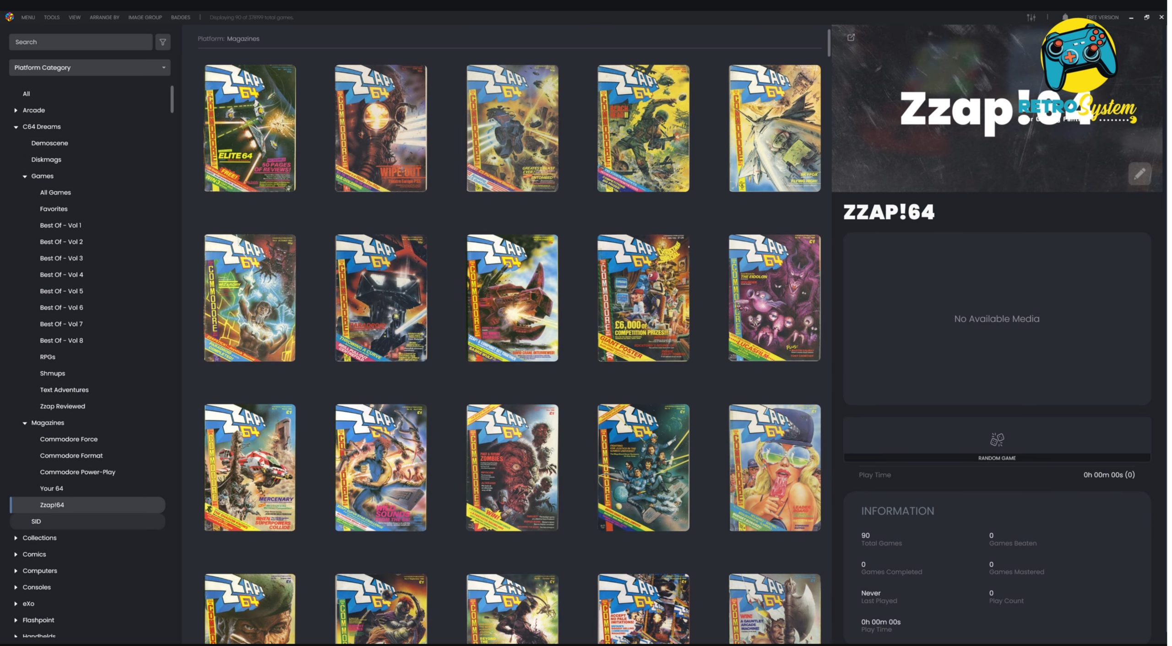Collapse the C64 Dreams tree node

tap(16, 127)
